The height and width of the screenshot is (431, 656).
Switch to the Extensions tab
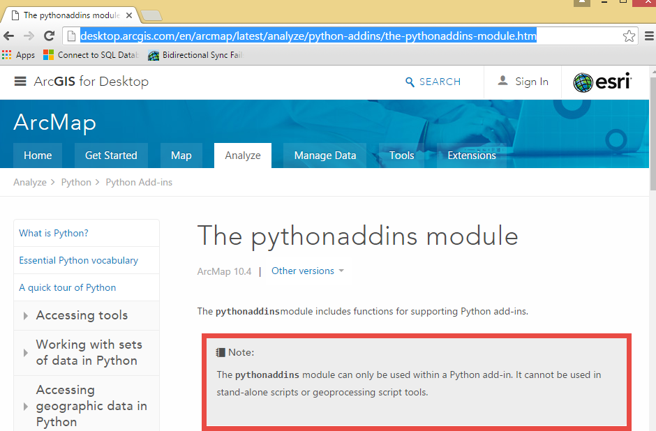click(472, 156)
